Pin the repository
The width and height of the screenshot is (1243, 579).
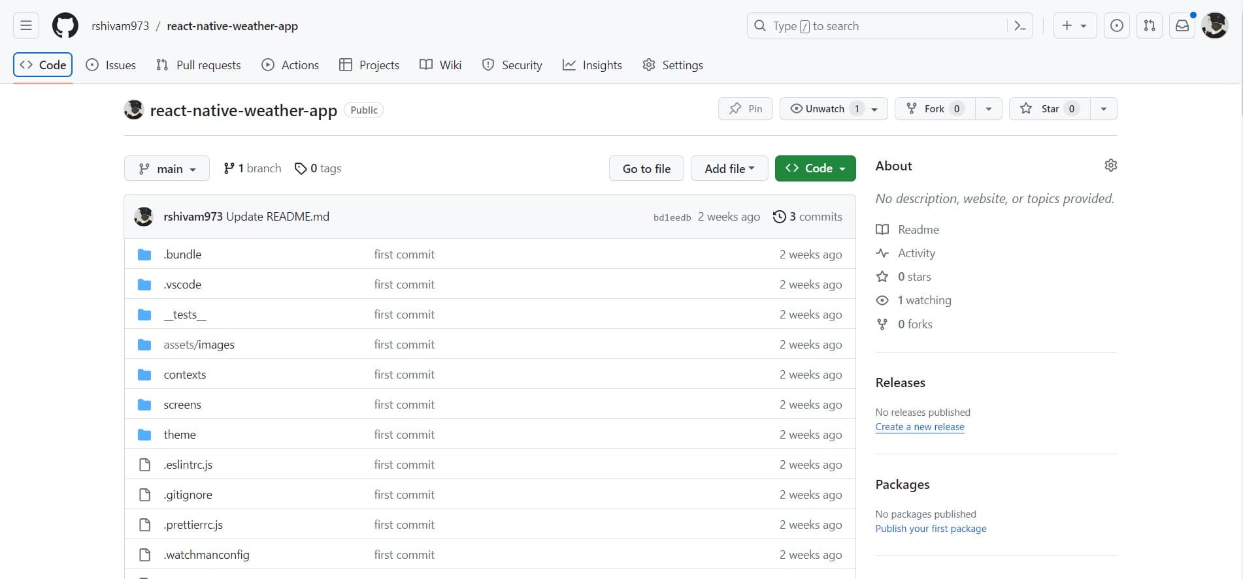pyautogui.click(x=746, y=108)
